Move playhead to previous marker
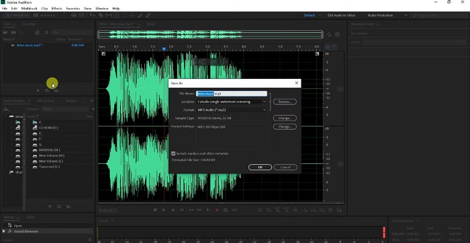 [x=181, y=210]
